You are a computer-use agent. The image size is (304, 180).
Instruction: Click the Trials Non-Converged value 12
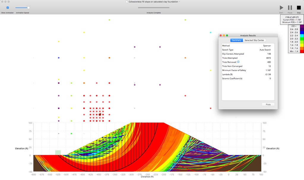click(270, 66)
